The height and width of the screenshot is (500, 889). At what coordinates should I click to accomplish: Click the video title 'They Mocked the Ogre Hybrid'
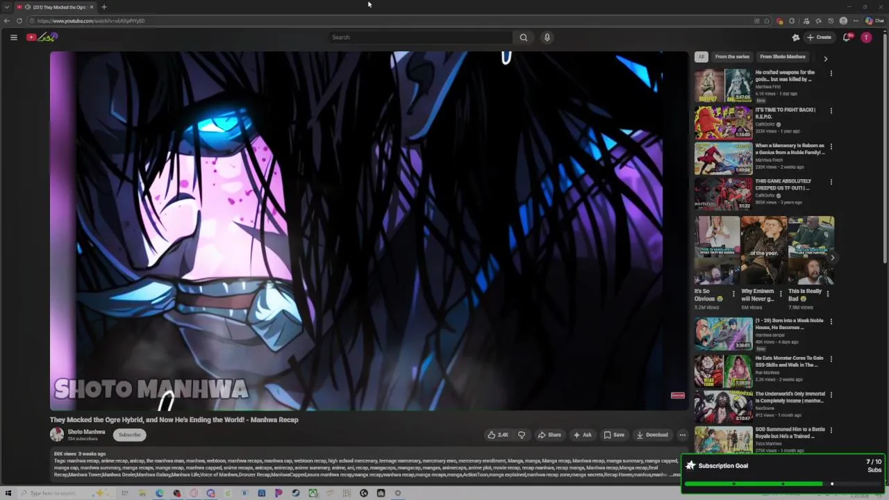pos(174,419)
